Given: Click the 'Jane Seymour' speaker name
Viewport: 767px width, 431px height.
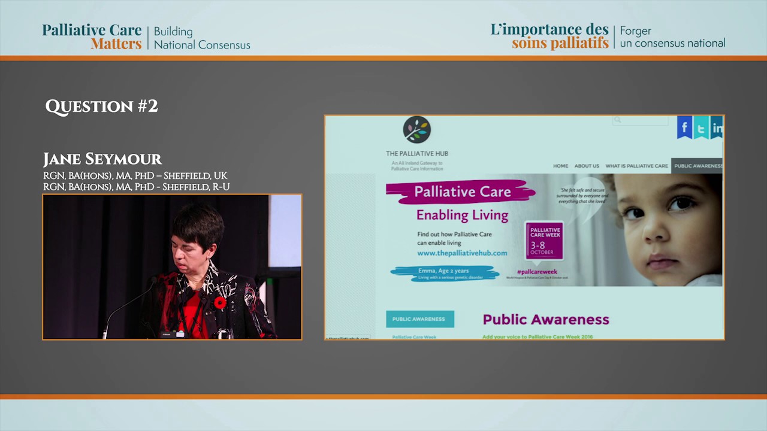Looking at the screenshot, I should (x=102, y=159).
